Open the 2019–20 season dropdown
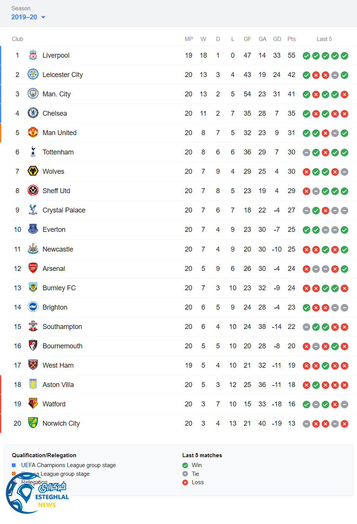Viewport: 357px width, 524px height. [28, 17]
